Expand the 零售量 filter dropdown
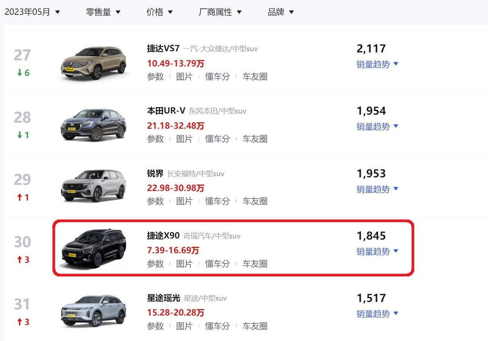 click(103, 12)
